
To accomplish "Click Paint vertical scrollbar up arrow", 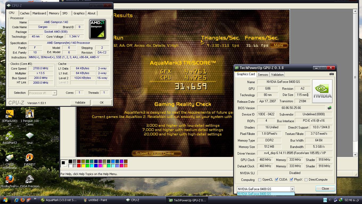I will [x=355, y=11].
